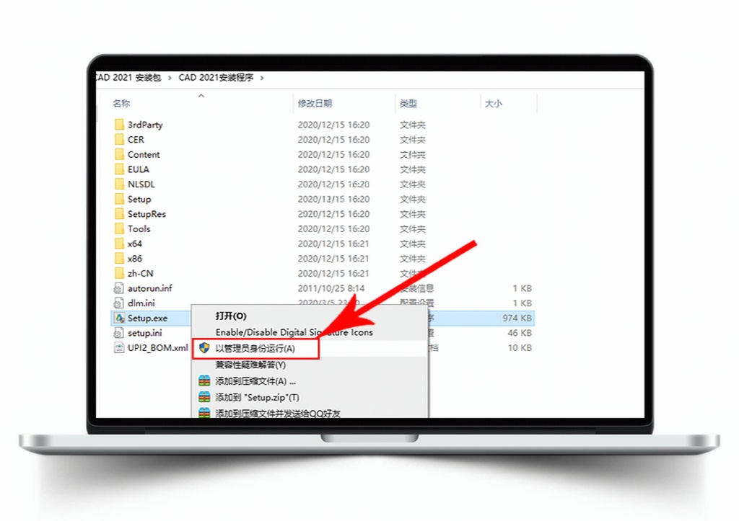Select the EULA folder name
739x521 pixels.
pyautogui.click(x=138, y=169)
